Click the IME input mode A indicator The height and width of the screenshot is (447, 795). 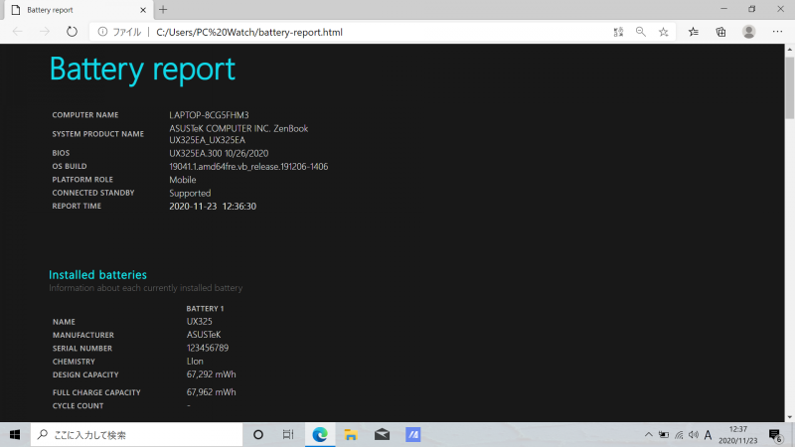(708, 435)
